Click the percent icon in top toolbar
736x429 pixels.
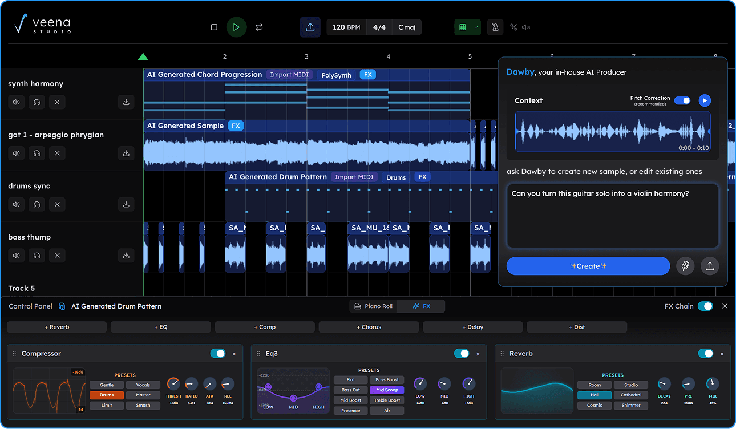click(513, 27)
